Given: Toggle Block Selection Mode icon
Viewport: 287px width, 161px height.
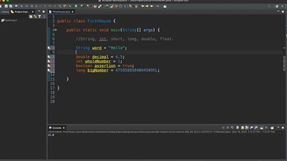Looking at the screenshot, I should 121,6.
